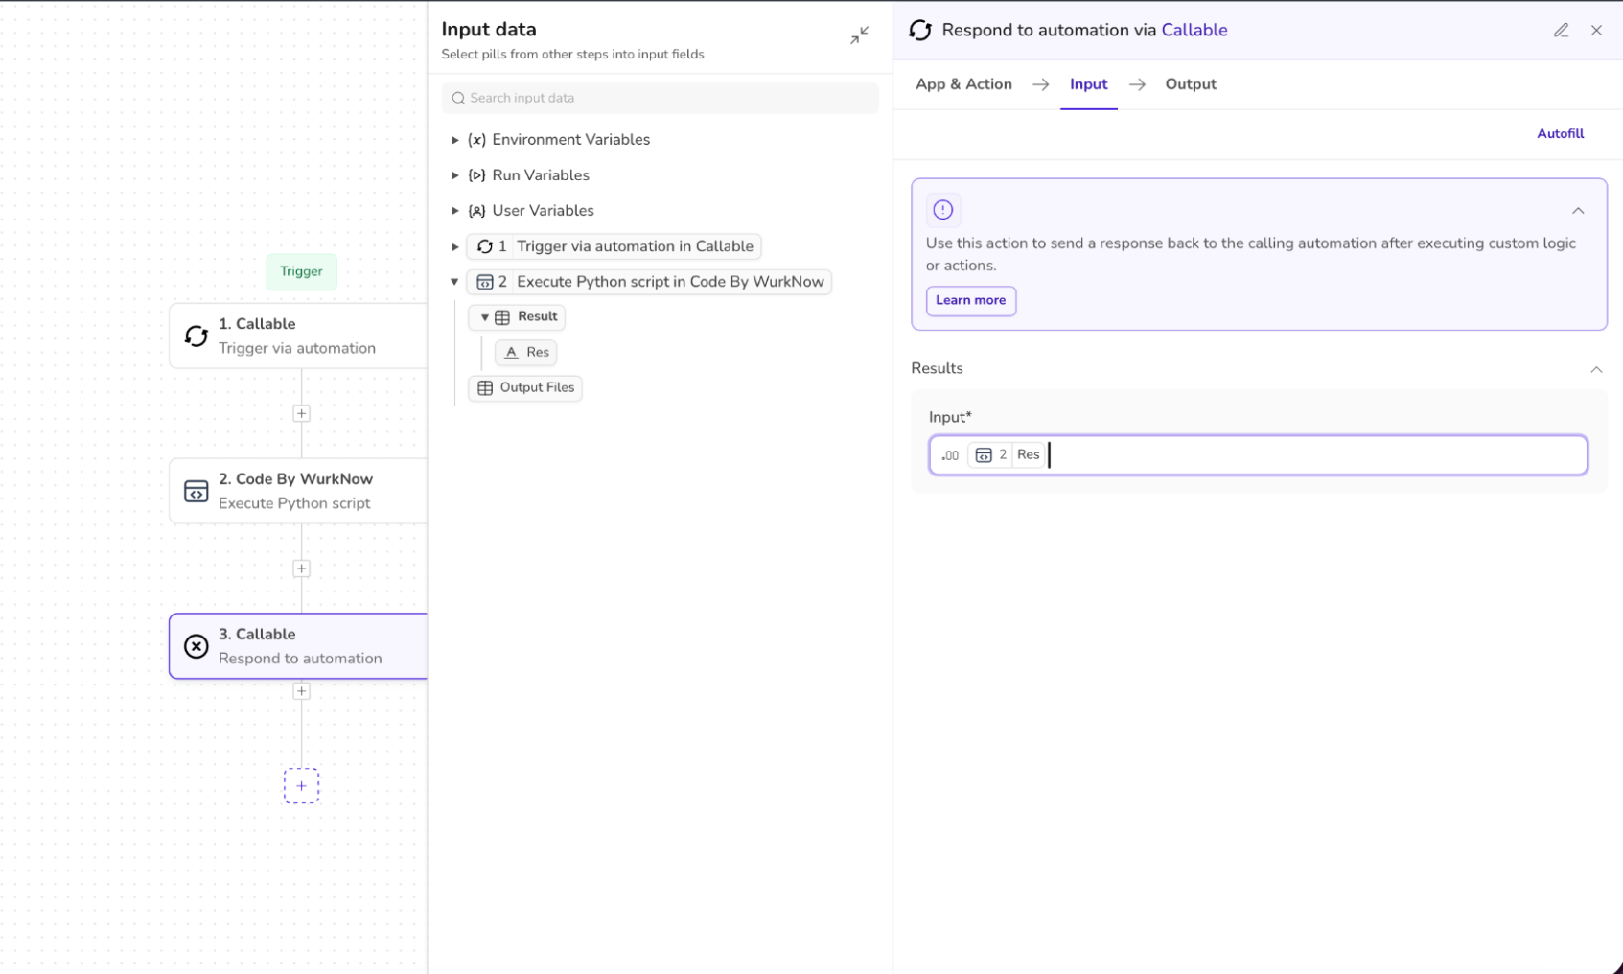Image resolution: width=1623 pixels, height=974 pixels.
Task: Click step 1 Callable sync icon
Action: click(x=197, y=336)
